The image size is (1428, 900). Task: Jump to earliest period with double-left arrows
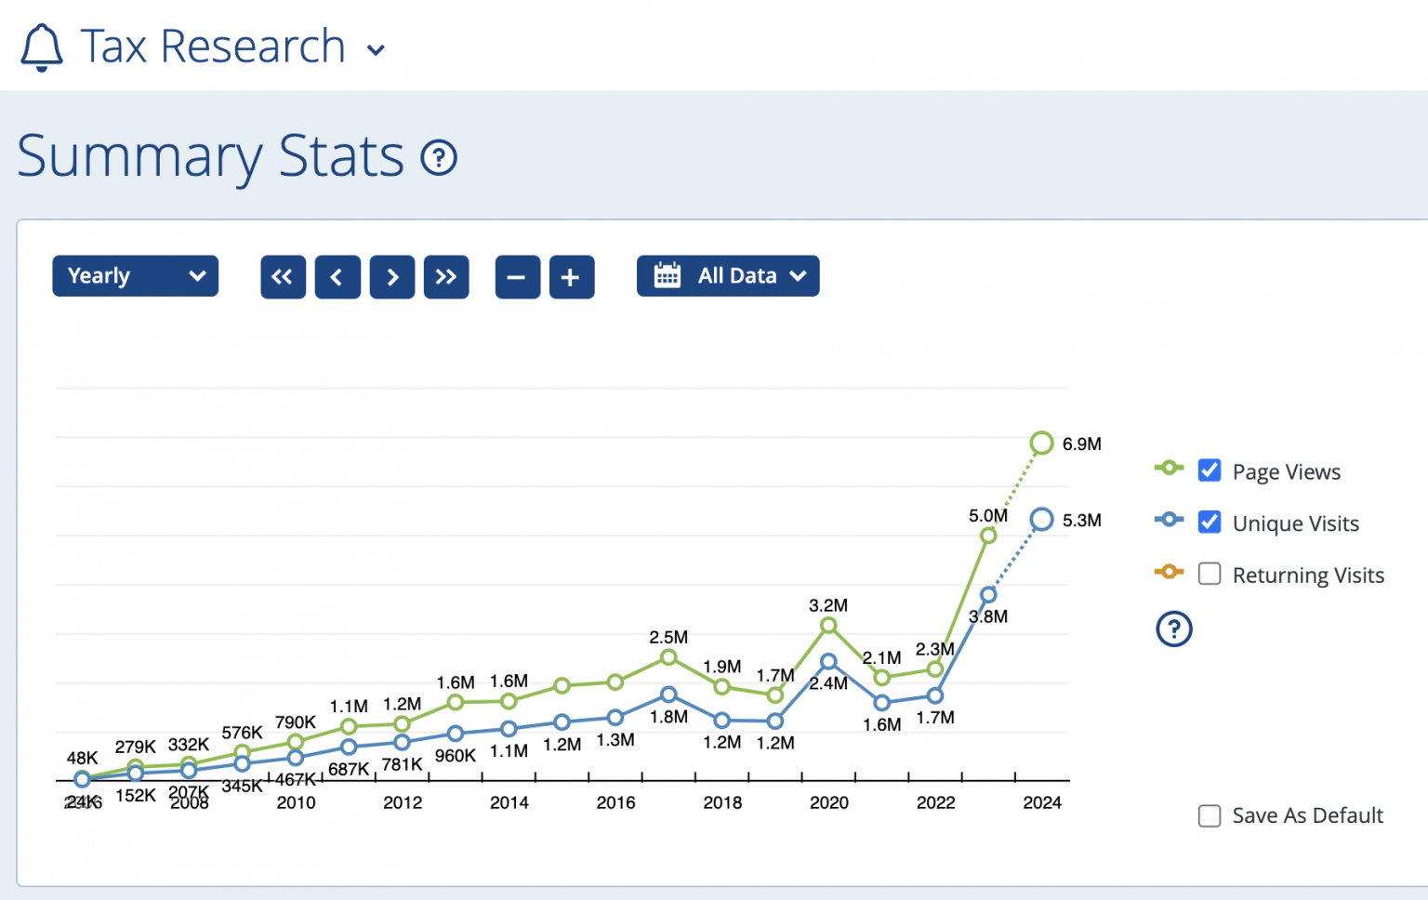tap(283, 277)
